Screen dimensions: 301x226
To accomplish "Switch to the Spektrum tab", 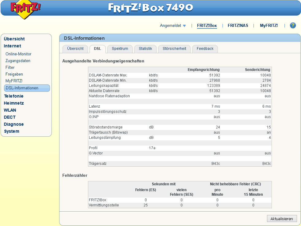I will [120, 49].
